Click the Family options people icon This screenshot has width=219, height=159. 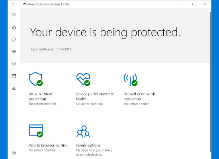(x=83, y=132)
